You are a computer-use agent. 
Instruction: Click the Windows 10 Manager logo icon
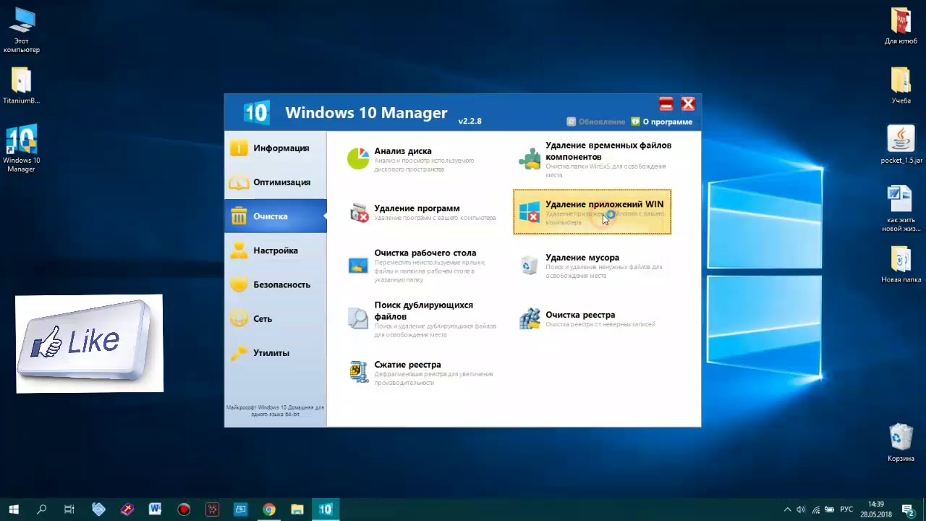coord(255,112)
